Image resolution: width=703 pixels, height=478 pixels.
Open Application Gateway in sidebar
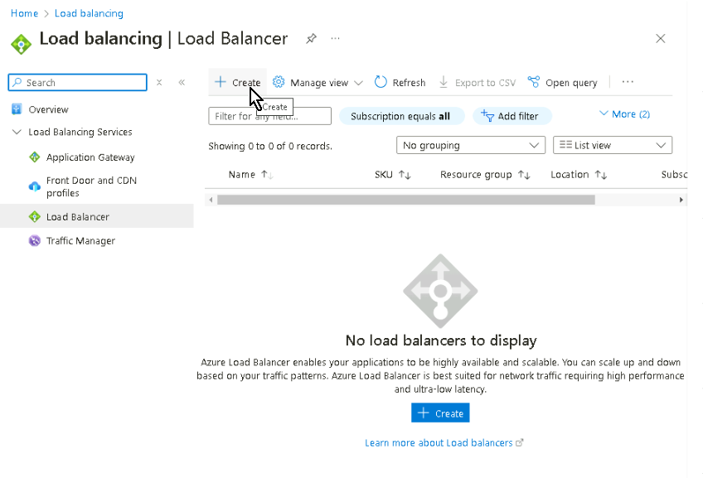pyautogui.click(x=90, y=157)
